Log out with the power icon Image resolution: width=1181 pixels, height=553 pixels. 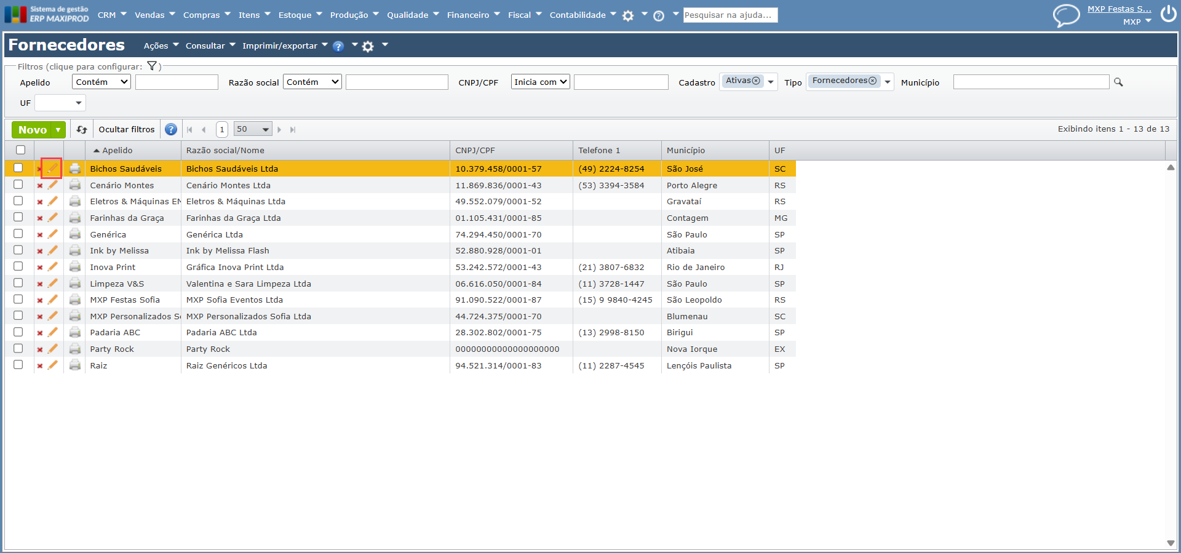tap(1168, 14)
